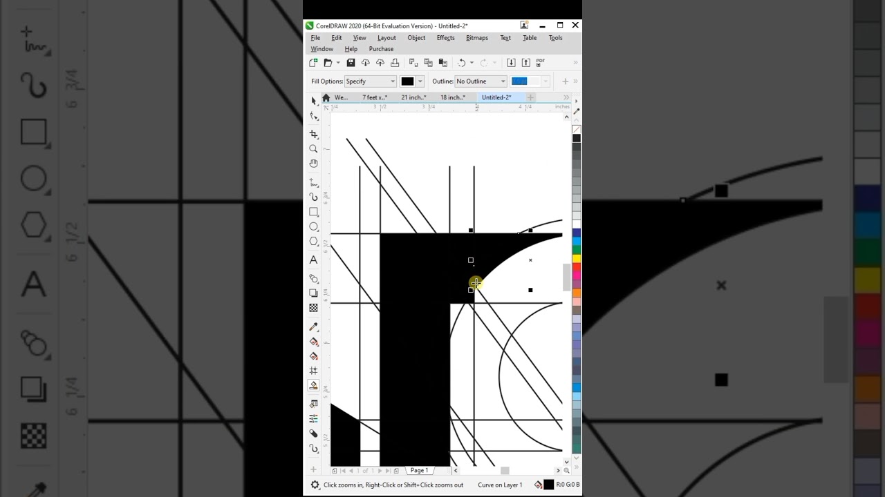
Task: Click the Open folder icon
Action: tap(328, 63)
